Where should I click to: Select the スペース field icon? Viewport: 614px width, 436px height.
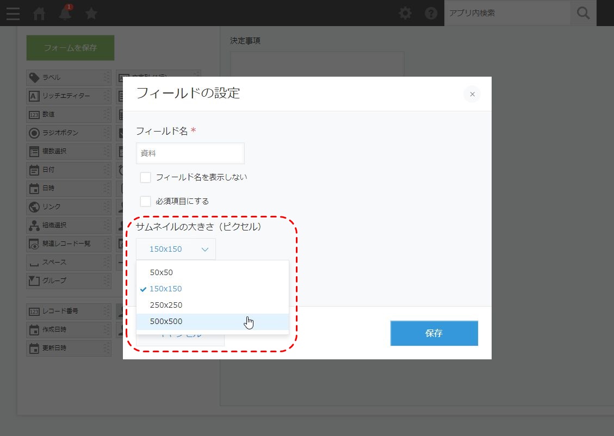pos(34,263)
